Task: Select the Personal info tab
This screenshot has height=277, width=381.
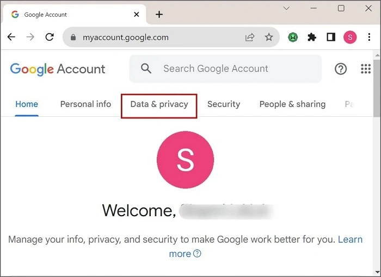Action: tap(85, 104)
